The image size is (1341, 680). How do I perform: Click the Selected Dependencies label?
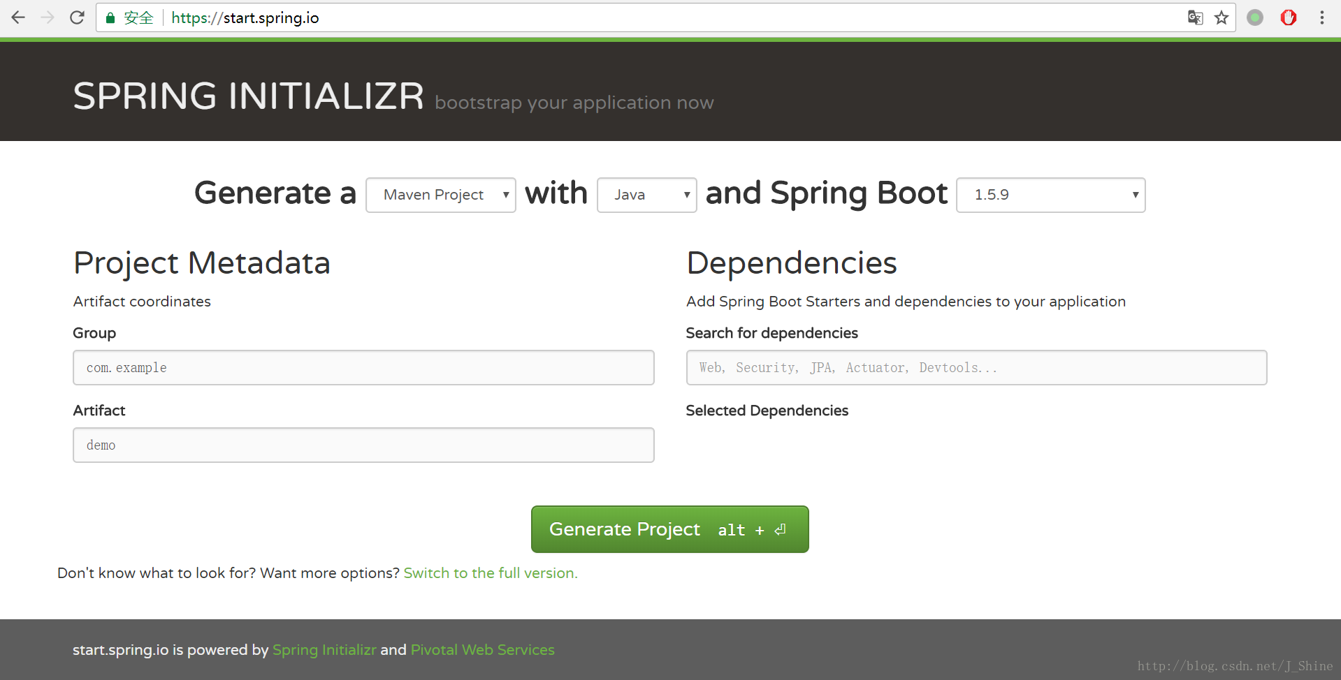[x=767, y=411]
